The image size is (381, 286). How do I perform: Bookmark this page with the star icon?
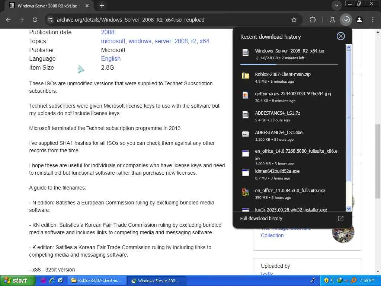(x=294, y=20)
